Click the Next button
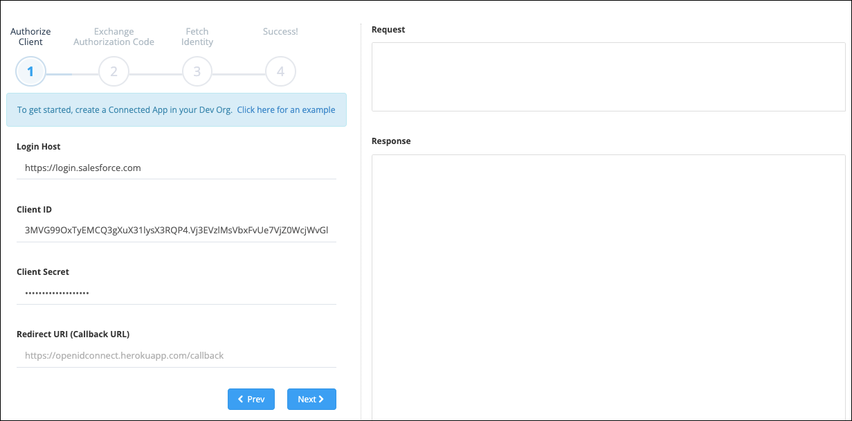 pyautogui.click(x=311, y=399)
